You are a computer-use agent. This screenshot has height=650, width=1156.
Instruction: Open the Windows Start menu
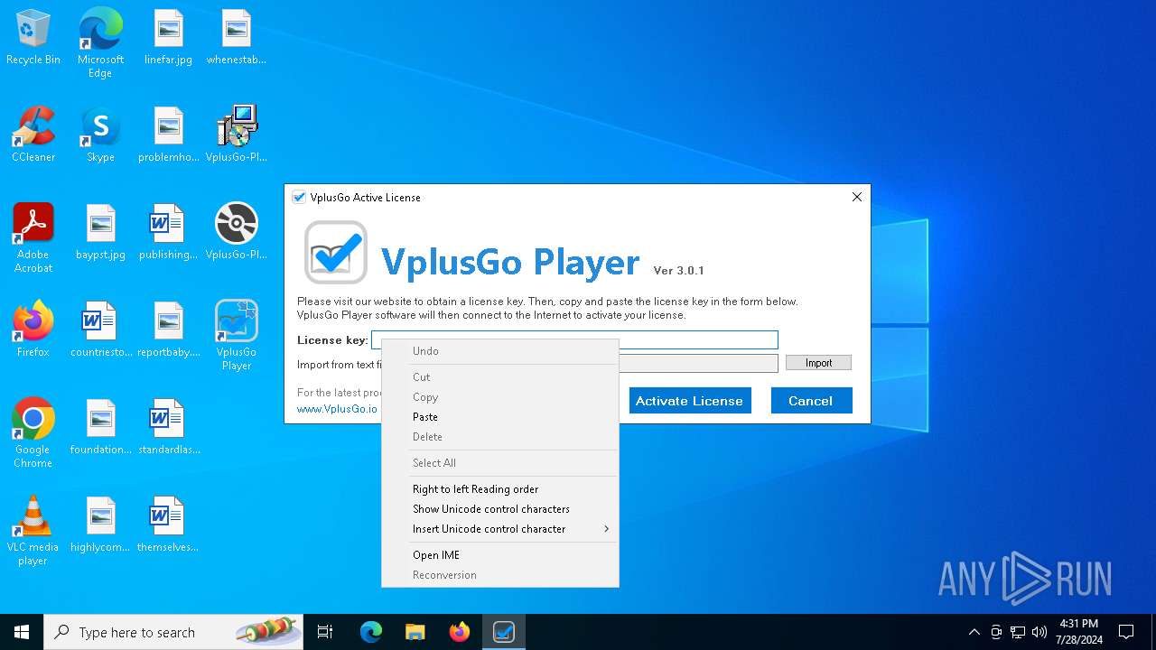tap(22, 632)
